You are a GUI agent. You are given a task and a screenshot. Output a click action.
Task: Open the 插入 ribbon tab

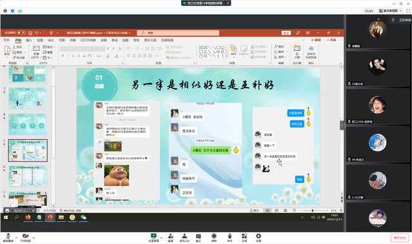(x=29, y=40)
